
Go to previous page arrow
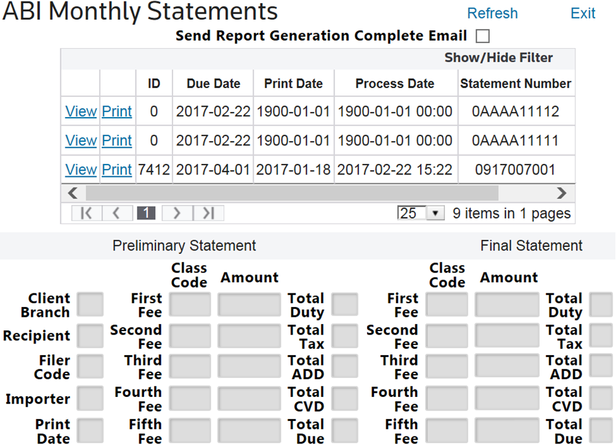coord(116,213)
